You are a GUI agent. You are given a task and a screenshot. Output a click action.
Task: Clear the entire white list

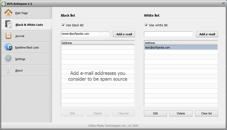pos(207,113)
